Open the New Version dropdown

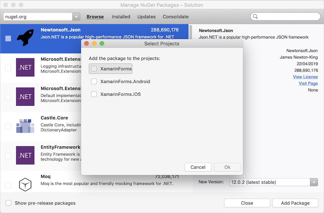click(x=314, y=182)
